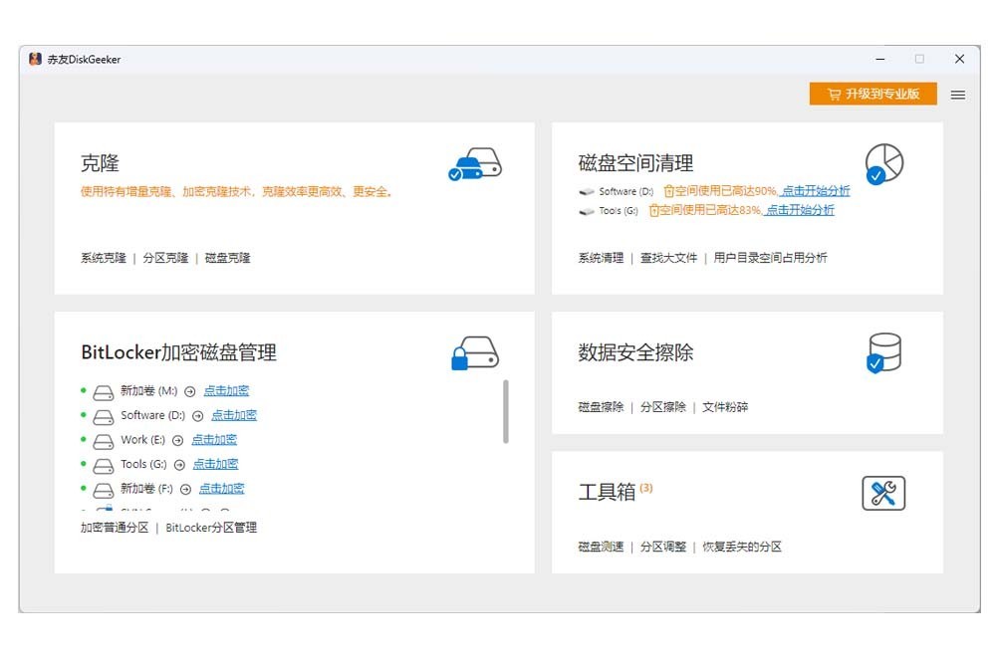Screen dimensions: 996x663
Task: Open 文件粉碎 feature
Action: click(724, 407)
